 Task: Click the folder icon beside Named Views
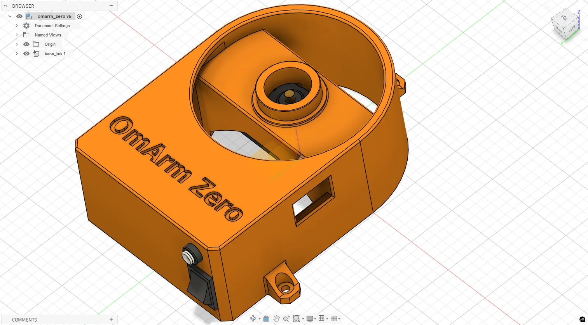(x=26, y=35)
